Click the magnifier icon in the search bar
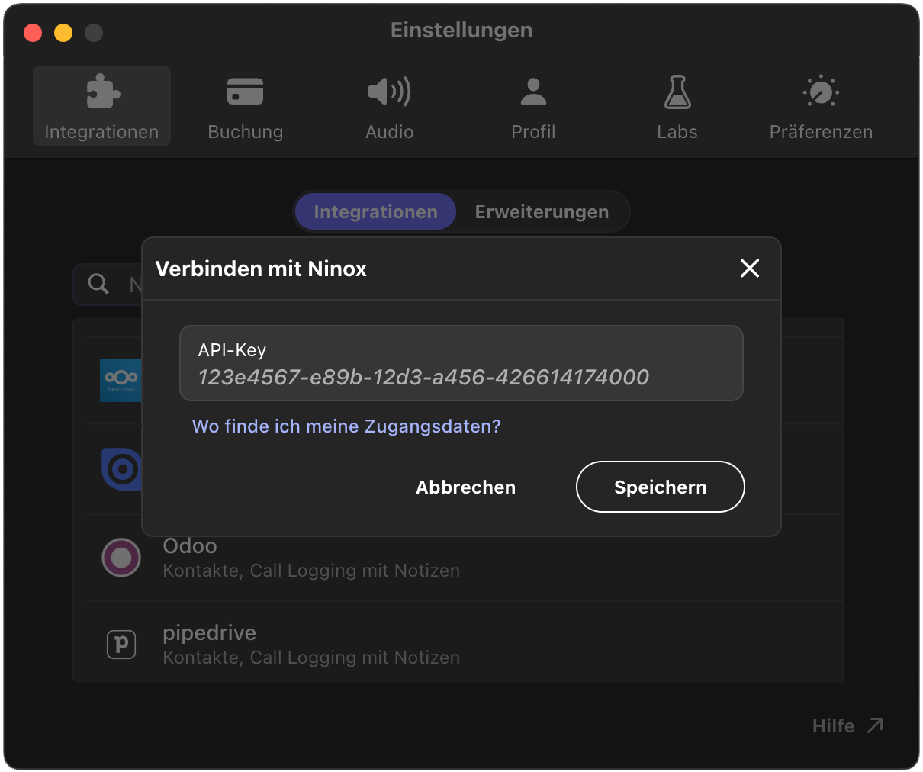 point(98,283)
